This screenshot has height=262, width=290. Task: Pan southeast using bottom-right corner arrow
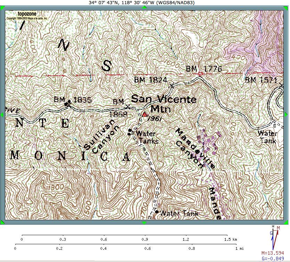[287, 222]
